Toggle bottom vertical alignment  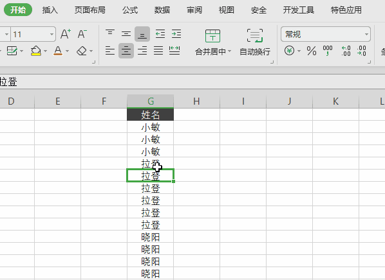tap(142, 34)
